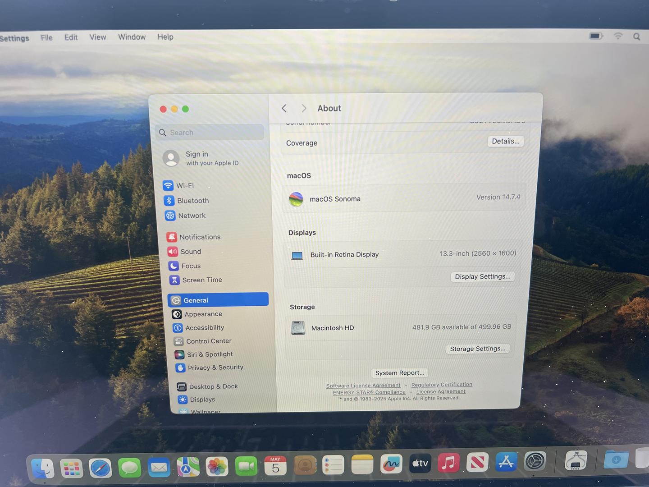Open Mail from the Dock

tap(159, 467)
